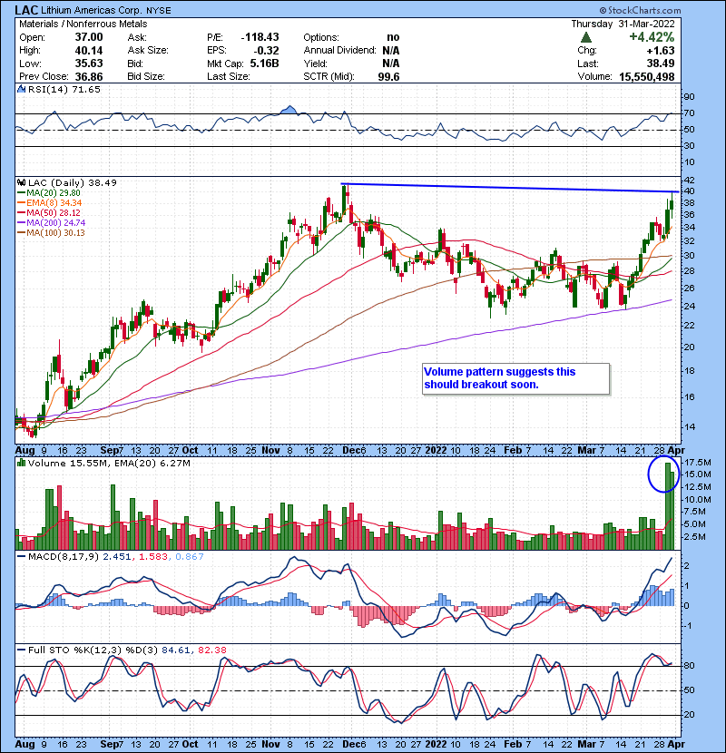Screen dimensions: 726x753
Task: Click the Volume 15.55M, EMA(20) 6.27M label
Action: point(109,463)
